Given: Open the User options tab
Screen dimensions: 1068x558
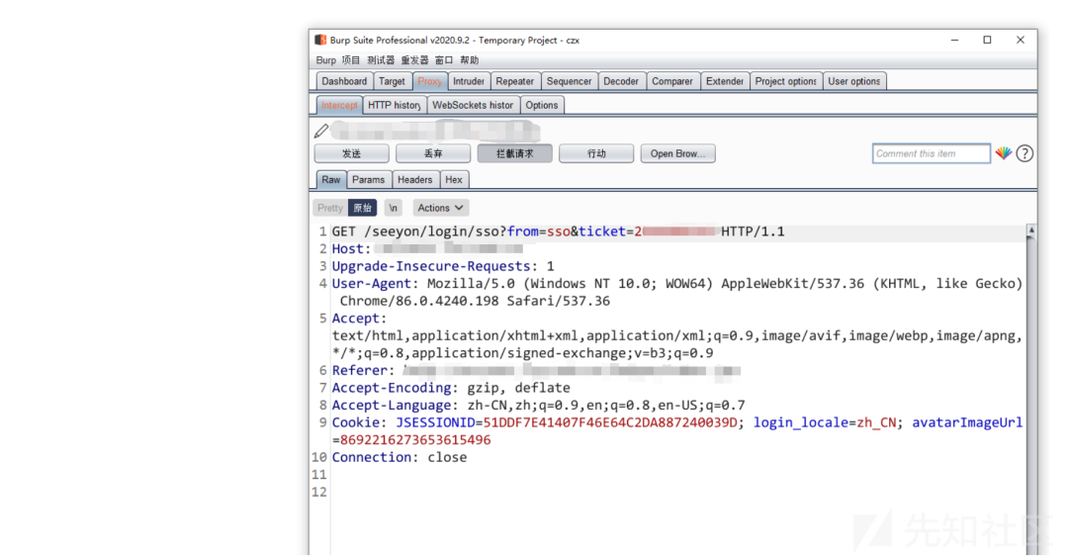Looking at the screenshot, I should point(854,81).
